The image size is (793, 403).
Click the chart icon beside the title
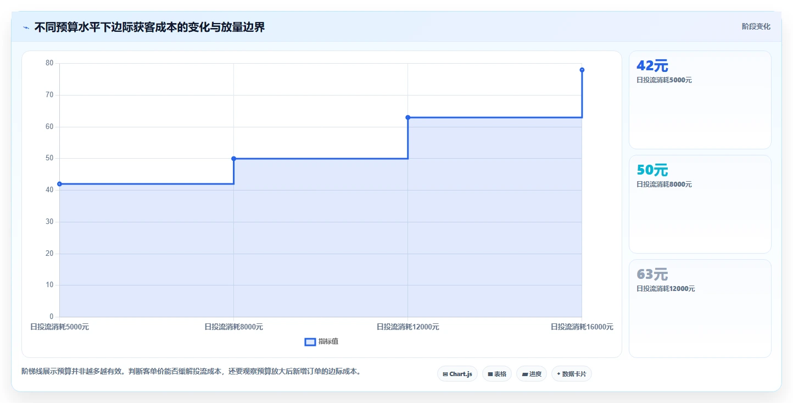(26, 27)
